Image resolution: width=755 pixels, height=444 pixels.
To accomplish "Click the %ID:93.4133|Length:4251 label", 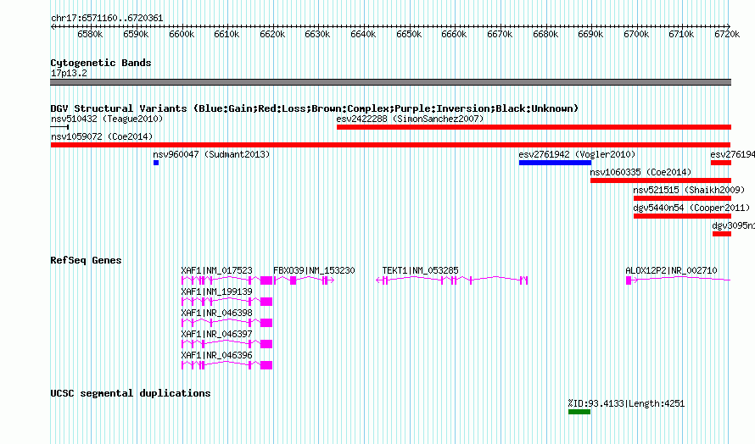I will (x=626, y=404).
